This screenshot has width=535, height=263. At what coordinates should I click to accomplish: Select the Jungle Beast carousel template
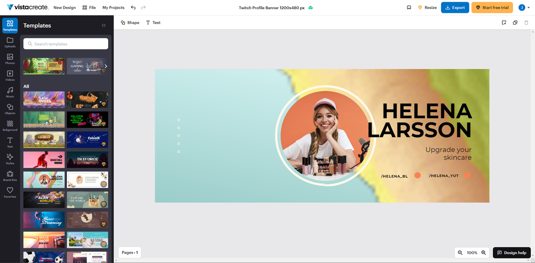coord(44,66)
